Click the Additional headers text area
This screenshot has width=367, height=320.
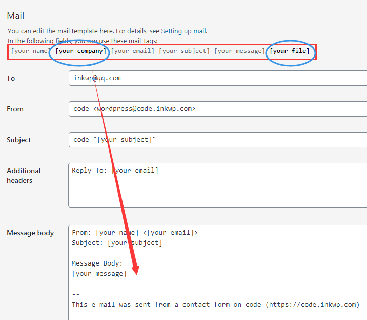click(x=218, y=185)
